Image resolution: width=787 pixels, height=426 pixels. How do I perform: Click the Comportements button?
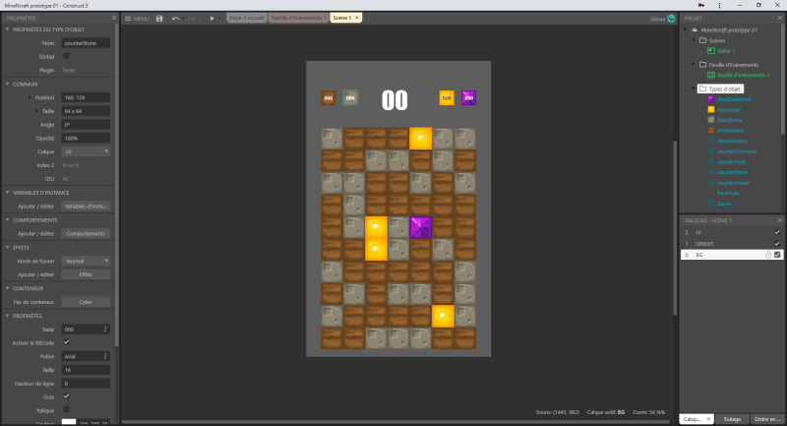(86, 234)
